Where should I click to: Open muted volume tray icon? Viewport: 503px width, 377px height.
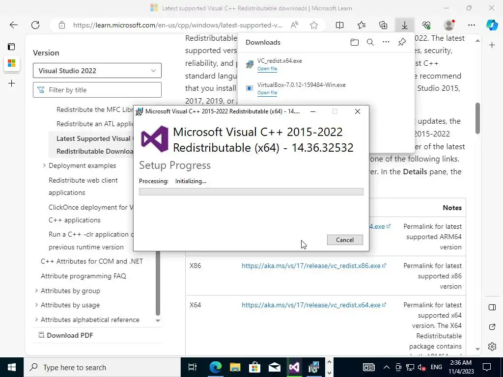(422, 367)
